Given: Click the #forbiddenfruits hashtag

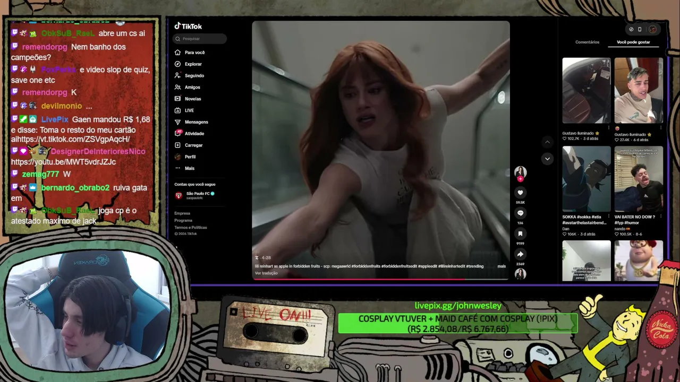Looking at the screenshot, I should (x=365, y=266).
